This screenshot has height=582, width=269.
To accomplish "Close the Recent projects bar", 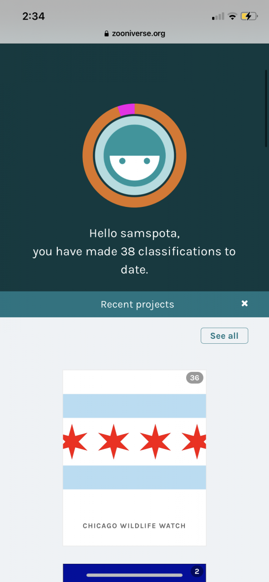I will 244,304.
